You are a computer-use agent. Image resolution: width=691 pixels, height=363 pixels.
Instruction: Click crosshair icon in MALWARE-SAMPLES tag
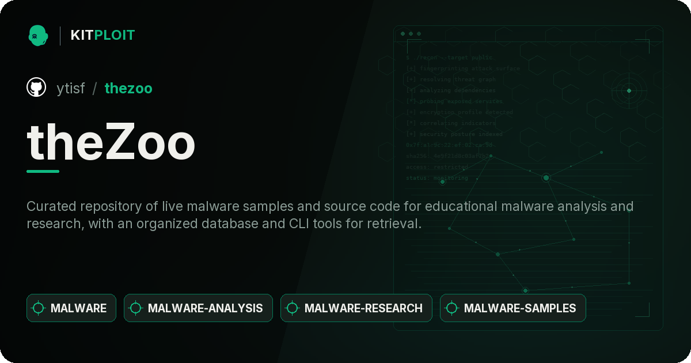pos(452,308)
